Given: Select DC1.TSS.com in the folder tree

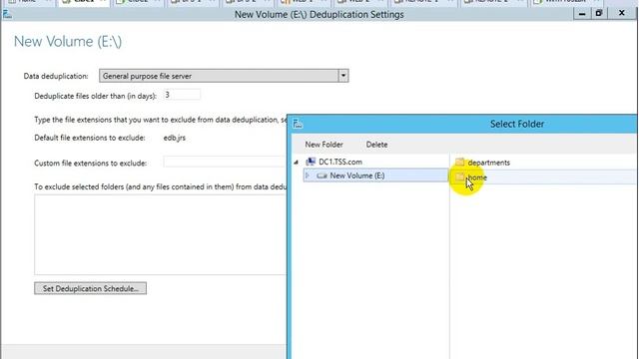Looking at the screenshot, I should (x=340, y=162).
